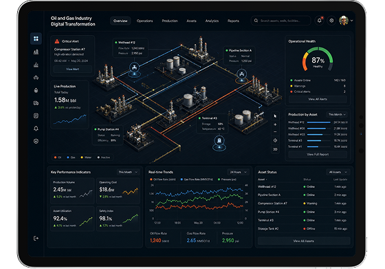This screenshot has height=269, width=385.
Task: Click the logout icon at sidebar bottom
Action: [x=36, y=238]
